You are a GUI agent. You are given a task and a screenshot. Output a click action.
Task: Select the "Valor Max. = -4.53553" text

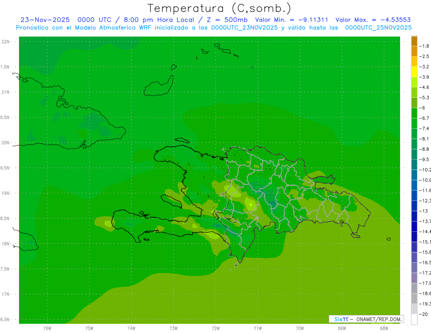(x=373, y=20)
